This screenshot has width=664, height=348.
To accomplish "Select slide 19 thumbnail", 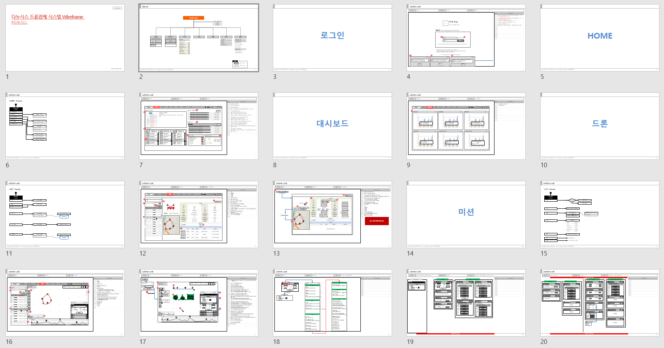I will tap(466, 303).
